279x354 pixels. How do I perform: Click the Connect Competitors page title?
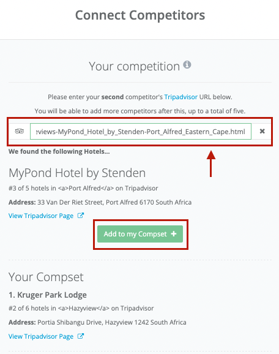[x=140, y=15]
